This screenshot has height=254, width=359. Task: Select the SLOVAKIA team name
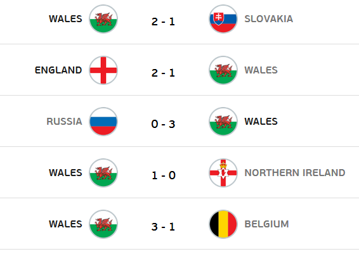pyautogui.click(x=269, y=19)
